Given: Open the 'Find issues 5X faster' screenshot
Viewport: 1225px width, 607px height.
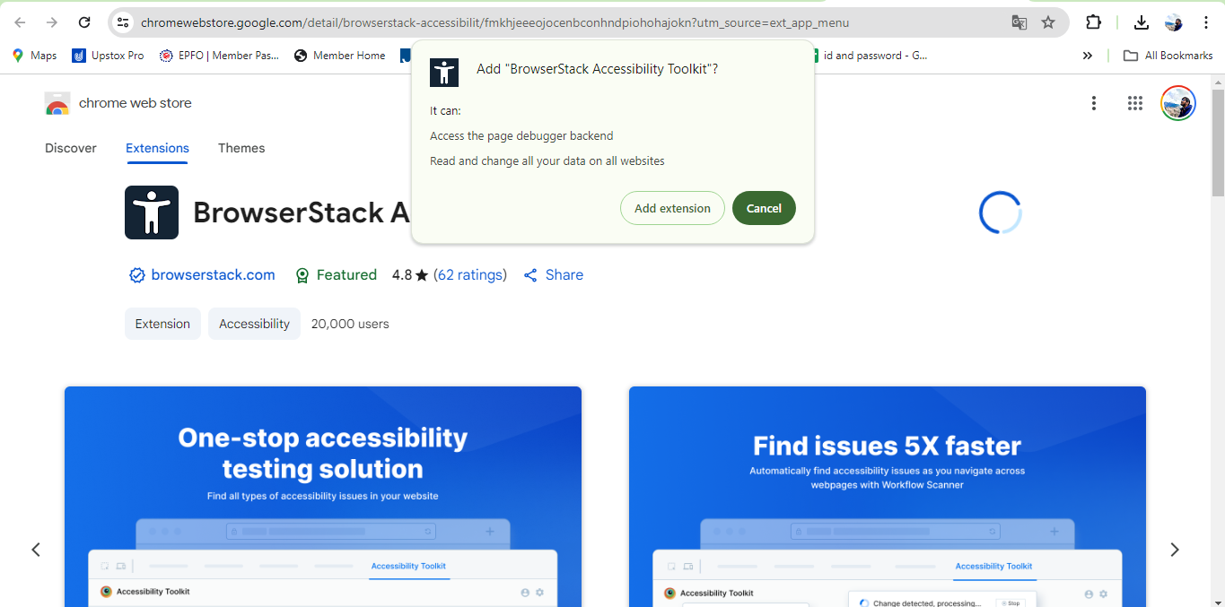Looking at the screenshot, I should (x=888, y=497).
